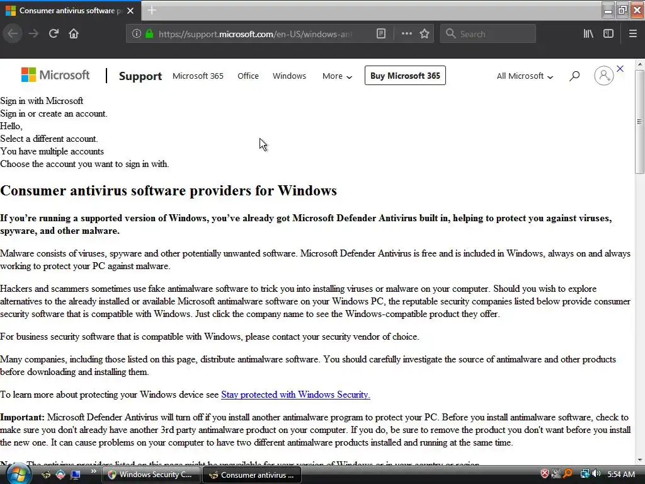The image size is (645, 484).
Task: Reload the current page
Action: click(54, 34)
